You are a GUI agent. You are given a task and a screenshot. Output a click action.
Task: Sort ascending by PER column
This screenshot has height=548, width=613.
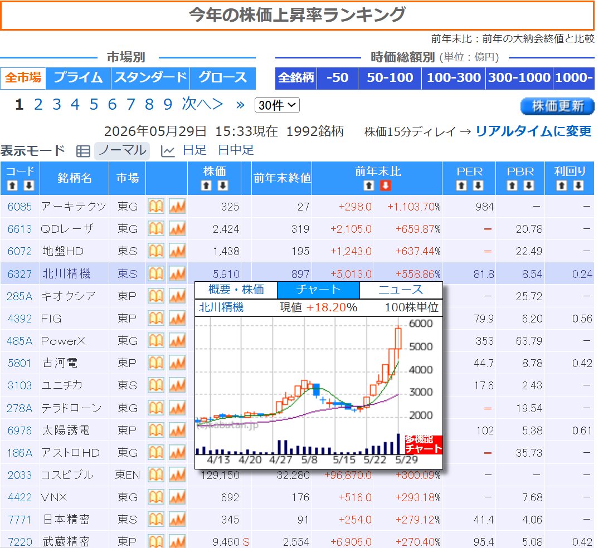tap(461, 185)
